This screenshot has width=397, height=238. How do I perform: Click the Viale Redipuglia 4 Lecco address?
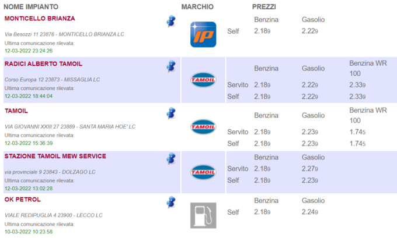click(x=53, y=215)
